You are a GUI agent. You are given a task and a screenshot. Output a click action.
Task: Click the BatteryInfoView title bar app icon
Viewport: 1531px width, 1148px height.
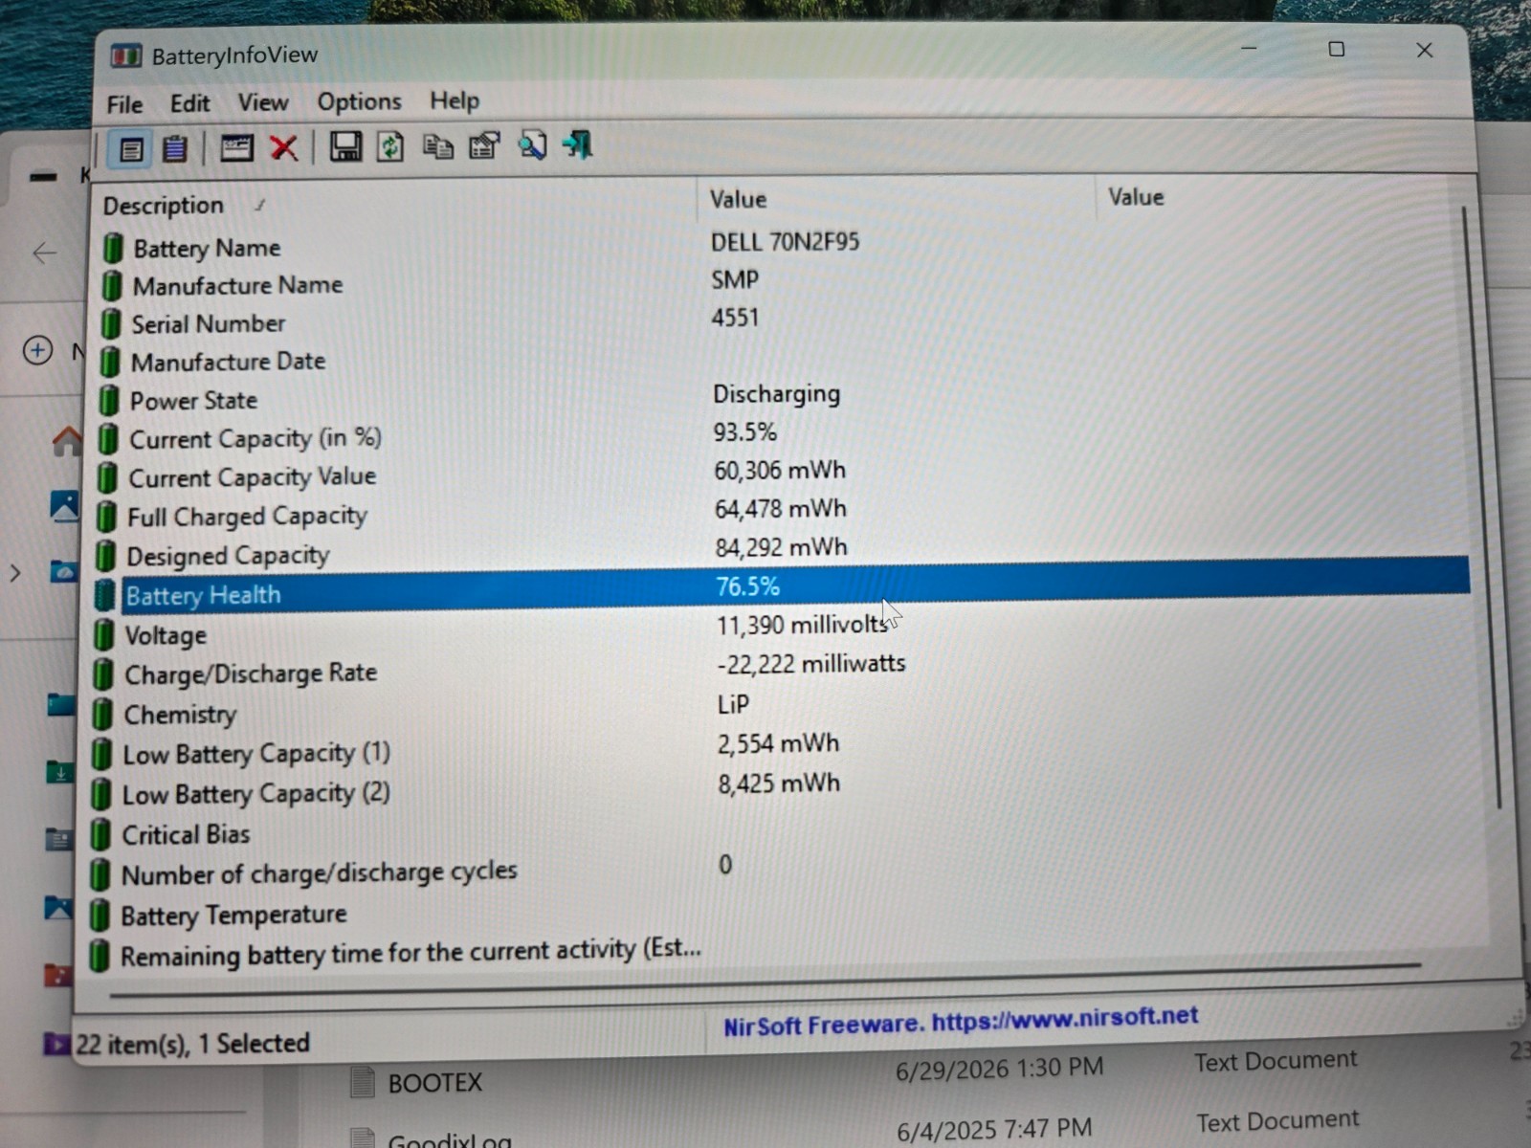(126, 56)
